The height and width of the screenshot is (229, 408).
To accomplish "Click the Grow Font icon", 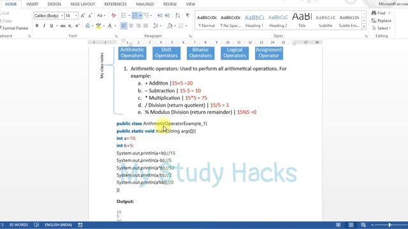I will [83, 16].
